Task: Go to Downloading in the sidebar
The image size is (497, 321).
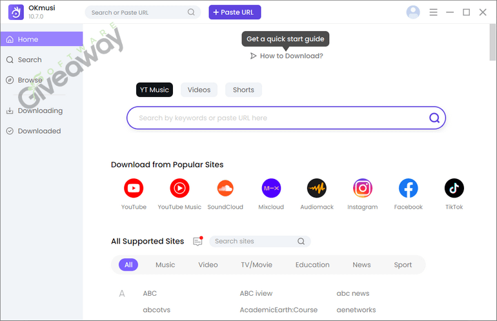Action: coord(40,110)
